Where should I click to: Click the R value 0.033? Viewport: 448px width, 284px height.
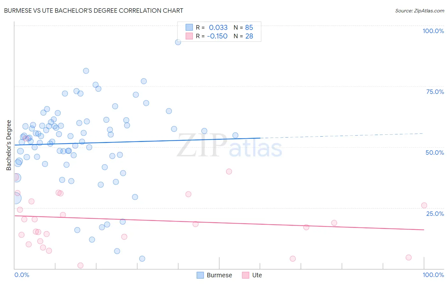click(x=218, y=27)
